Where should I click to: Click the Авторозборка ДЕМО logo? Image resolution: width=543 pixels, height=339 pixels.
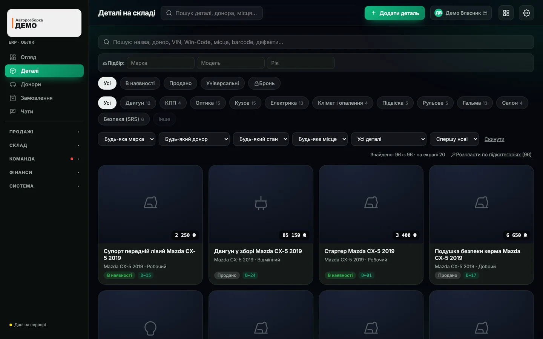point(44,23)
